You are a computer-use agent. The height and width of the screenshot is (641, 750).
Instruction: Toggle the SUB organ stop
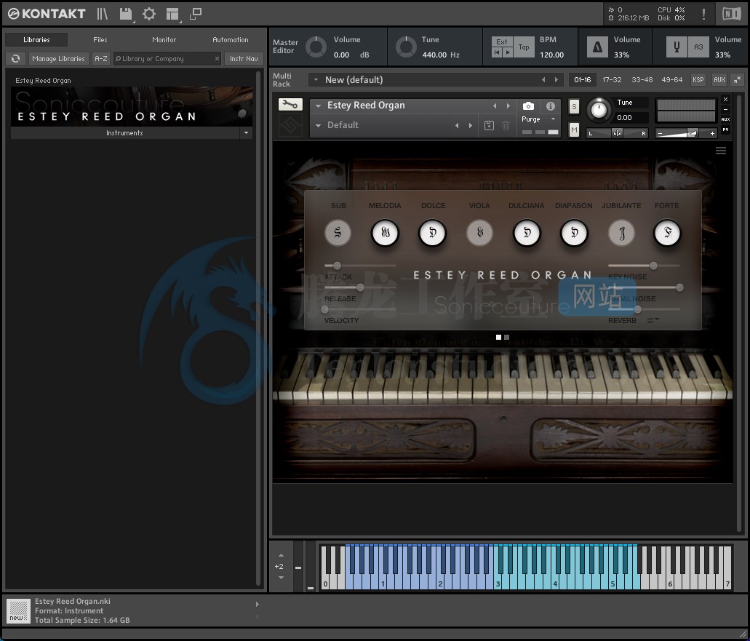pyautogui.click(x=338, y=233)
